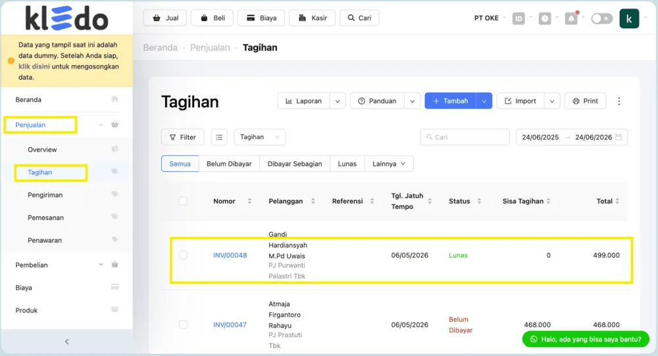The image size is (658, 356).
Task: Expand the Import dropdown arrow
Action: pyautogui.click(x=552, y=101)
